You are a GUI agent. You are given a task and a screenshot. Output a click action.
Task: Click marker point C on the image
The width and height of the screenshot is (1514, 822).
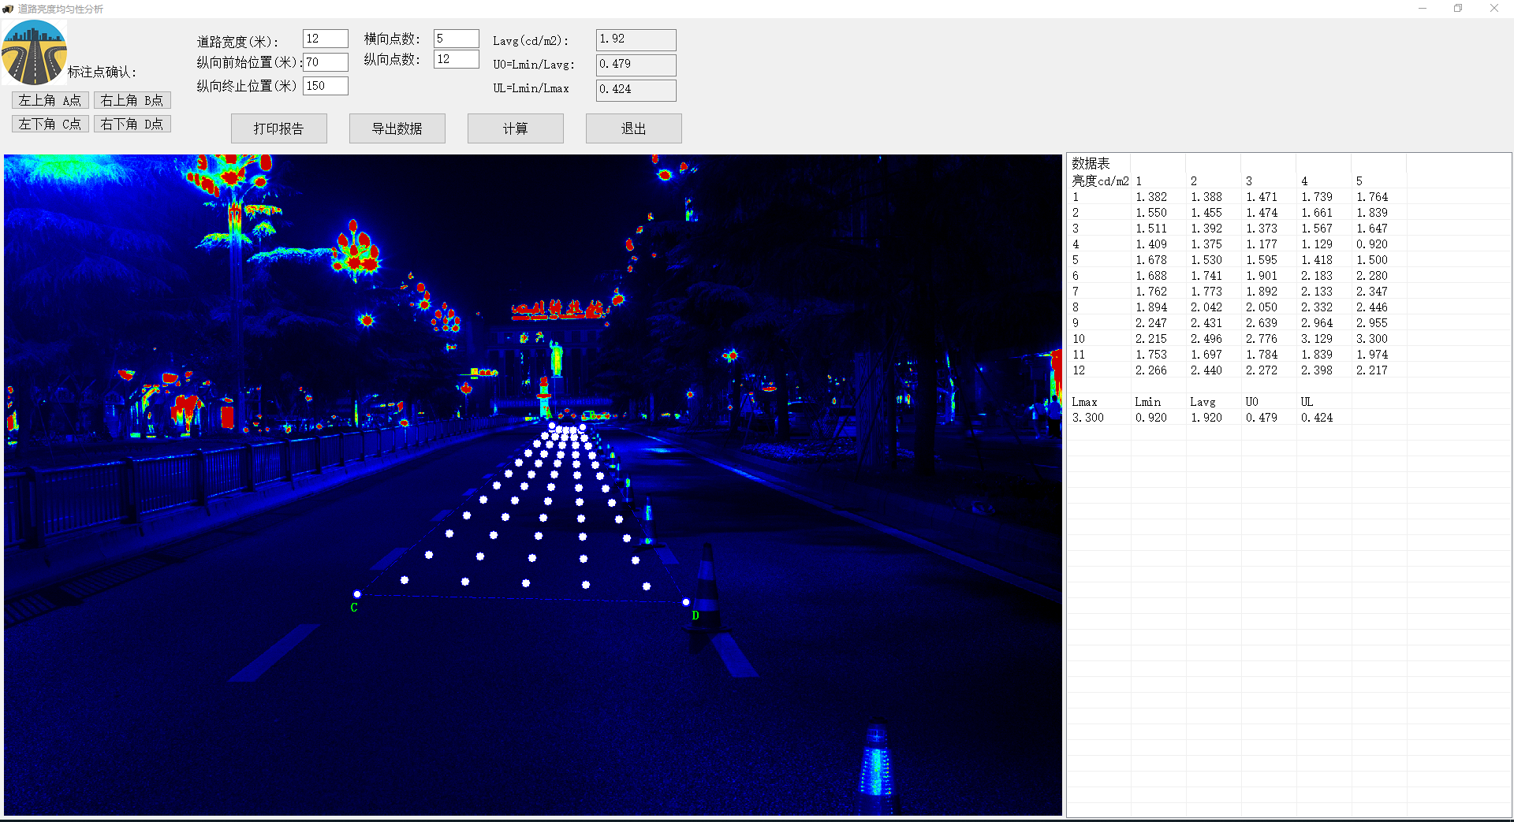tap(357, 594)
